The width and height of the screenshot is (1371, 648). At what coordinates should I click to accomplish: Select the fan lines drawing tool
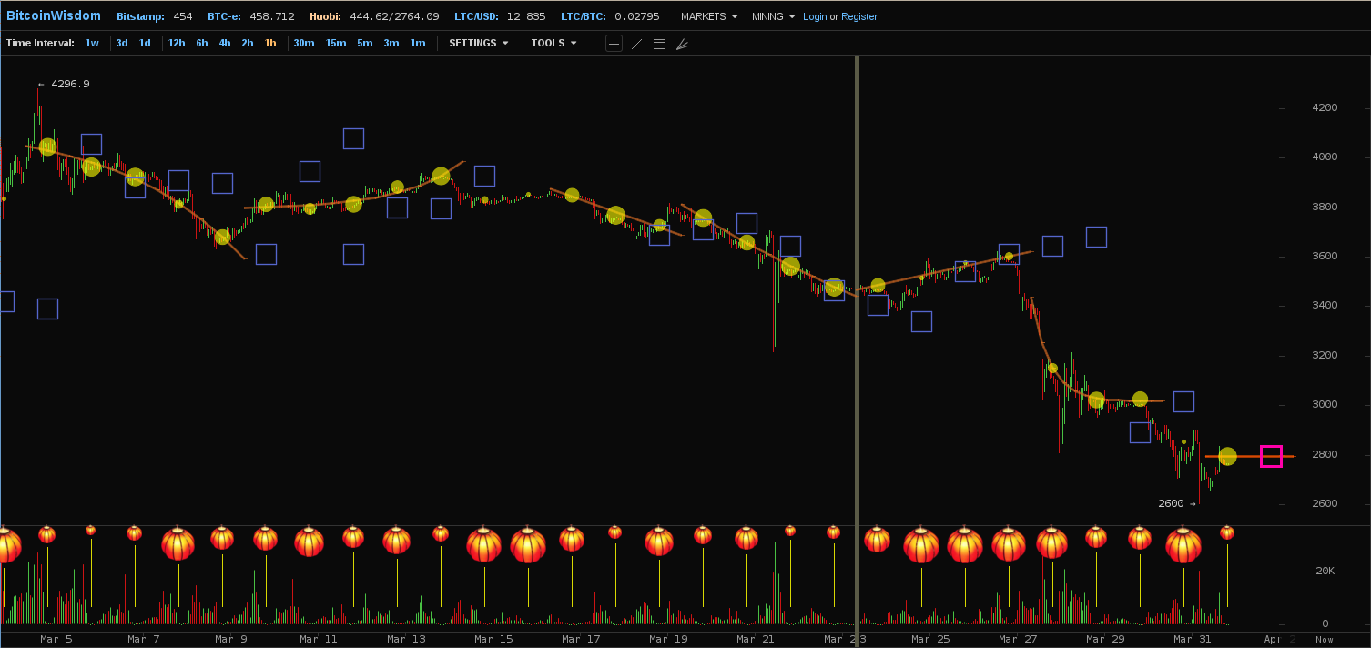682,44
